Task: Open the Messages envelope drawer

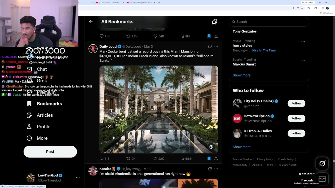Action: [322, 179]
